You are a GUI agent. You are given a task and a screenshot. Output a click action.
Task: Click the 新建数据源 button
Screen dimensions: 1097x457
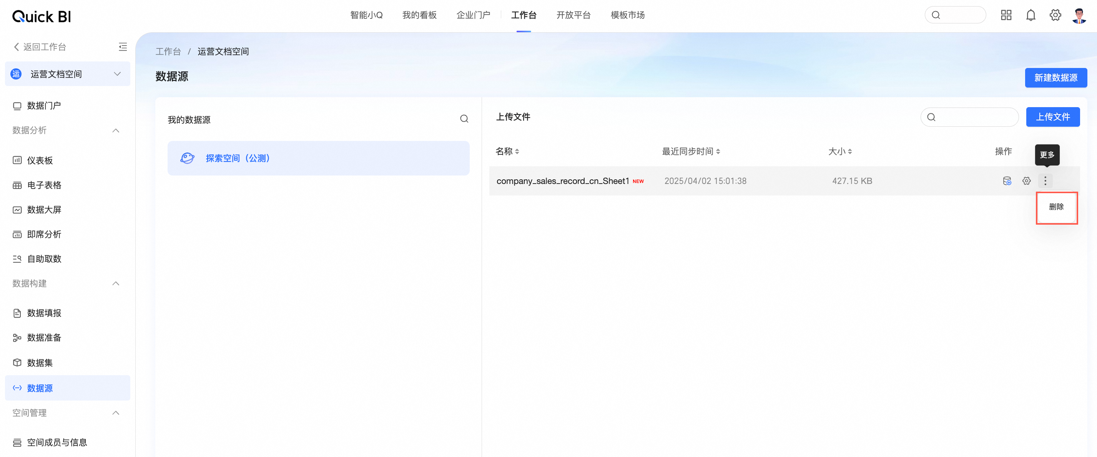click(1056, 78)
